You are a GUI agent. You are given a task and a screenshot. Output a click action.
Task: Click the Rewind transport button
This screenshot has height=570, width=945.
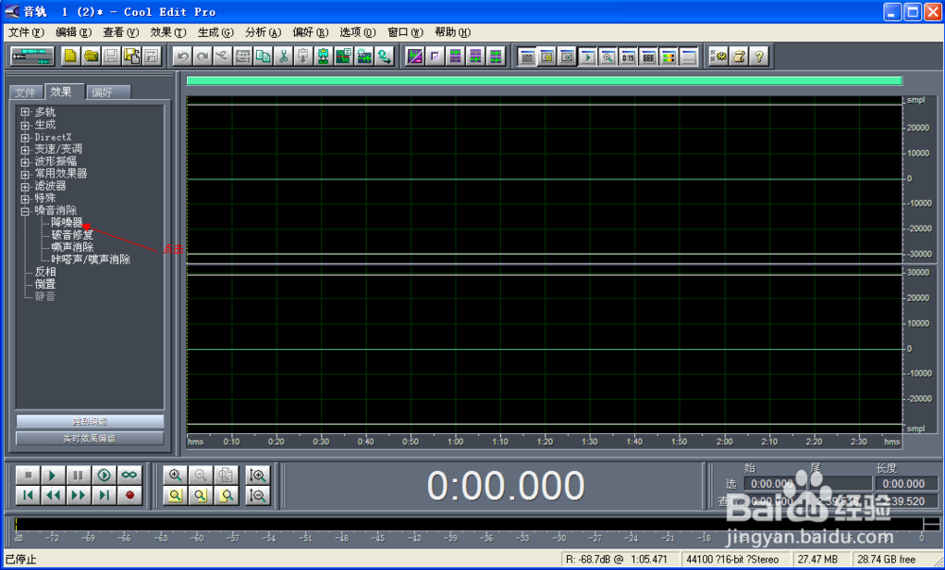coord(53,495)
